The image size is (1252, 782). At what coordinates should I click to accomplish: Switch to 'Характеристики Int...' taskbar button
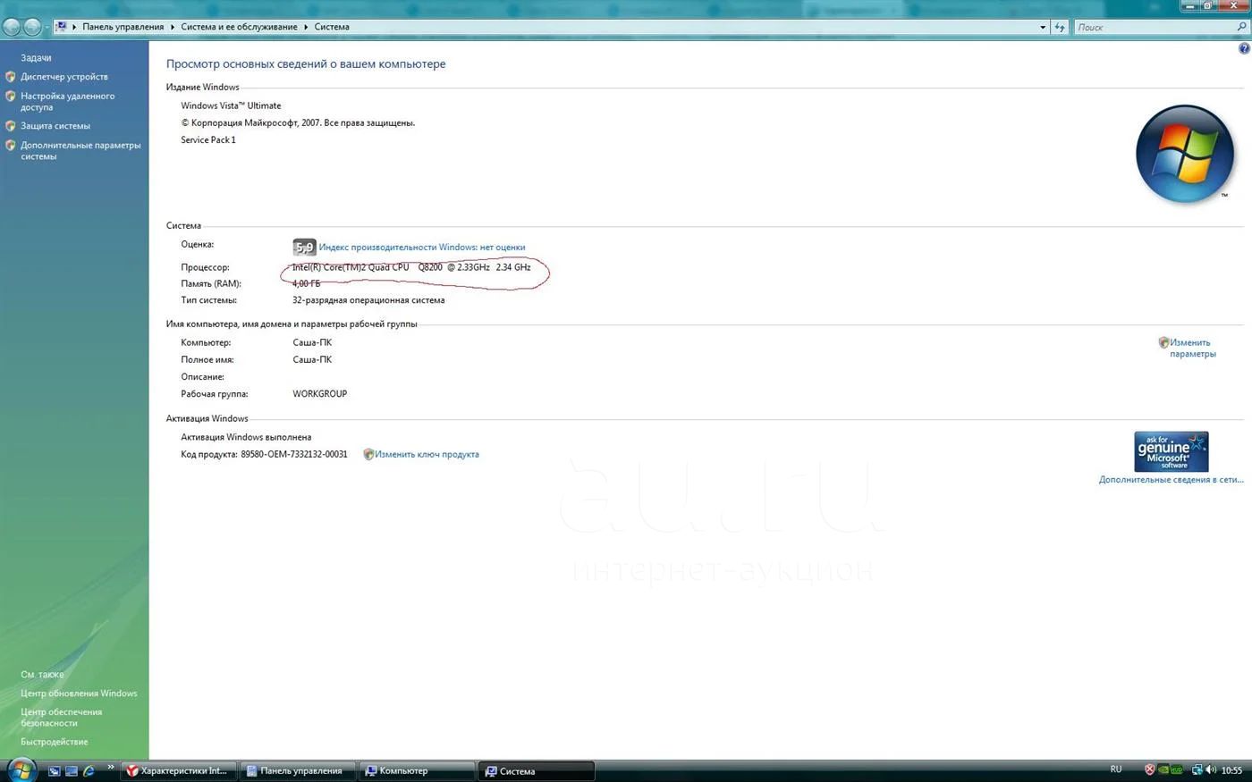pos(178,770)
